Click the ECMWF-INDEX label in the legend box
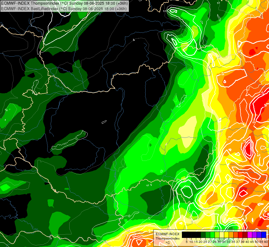 coord(168,234)
